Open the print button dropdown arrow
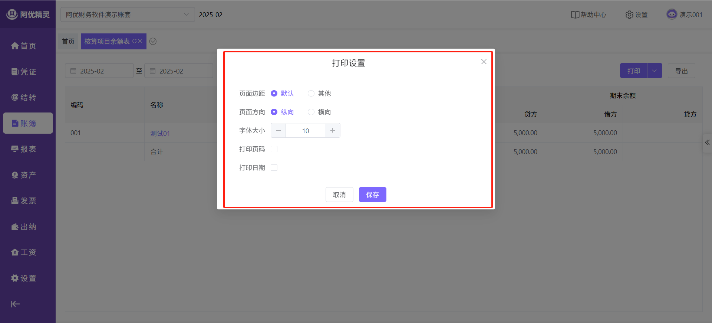The height and width of the screenshot is (323, 712). coord(655,71)
